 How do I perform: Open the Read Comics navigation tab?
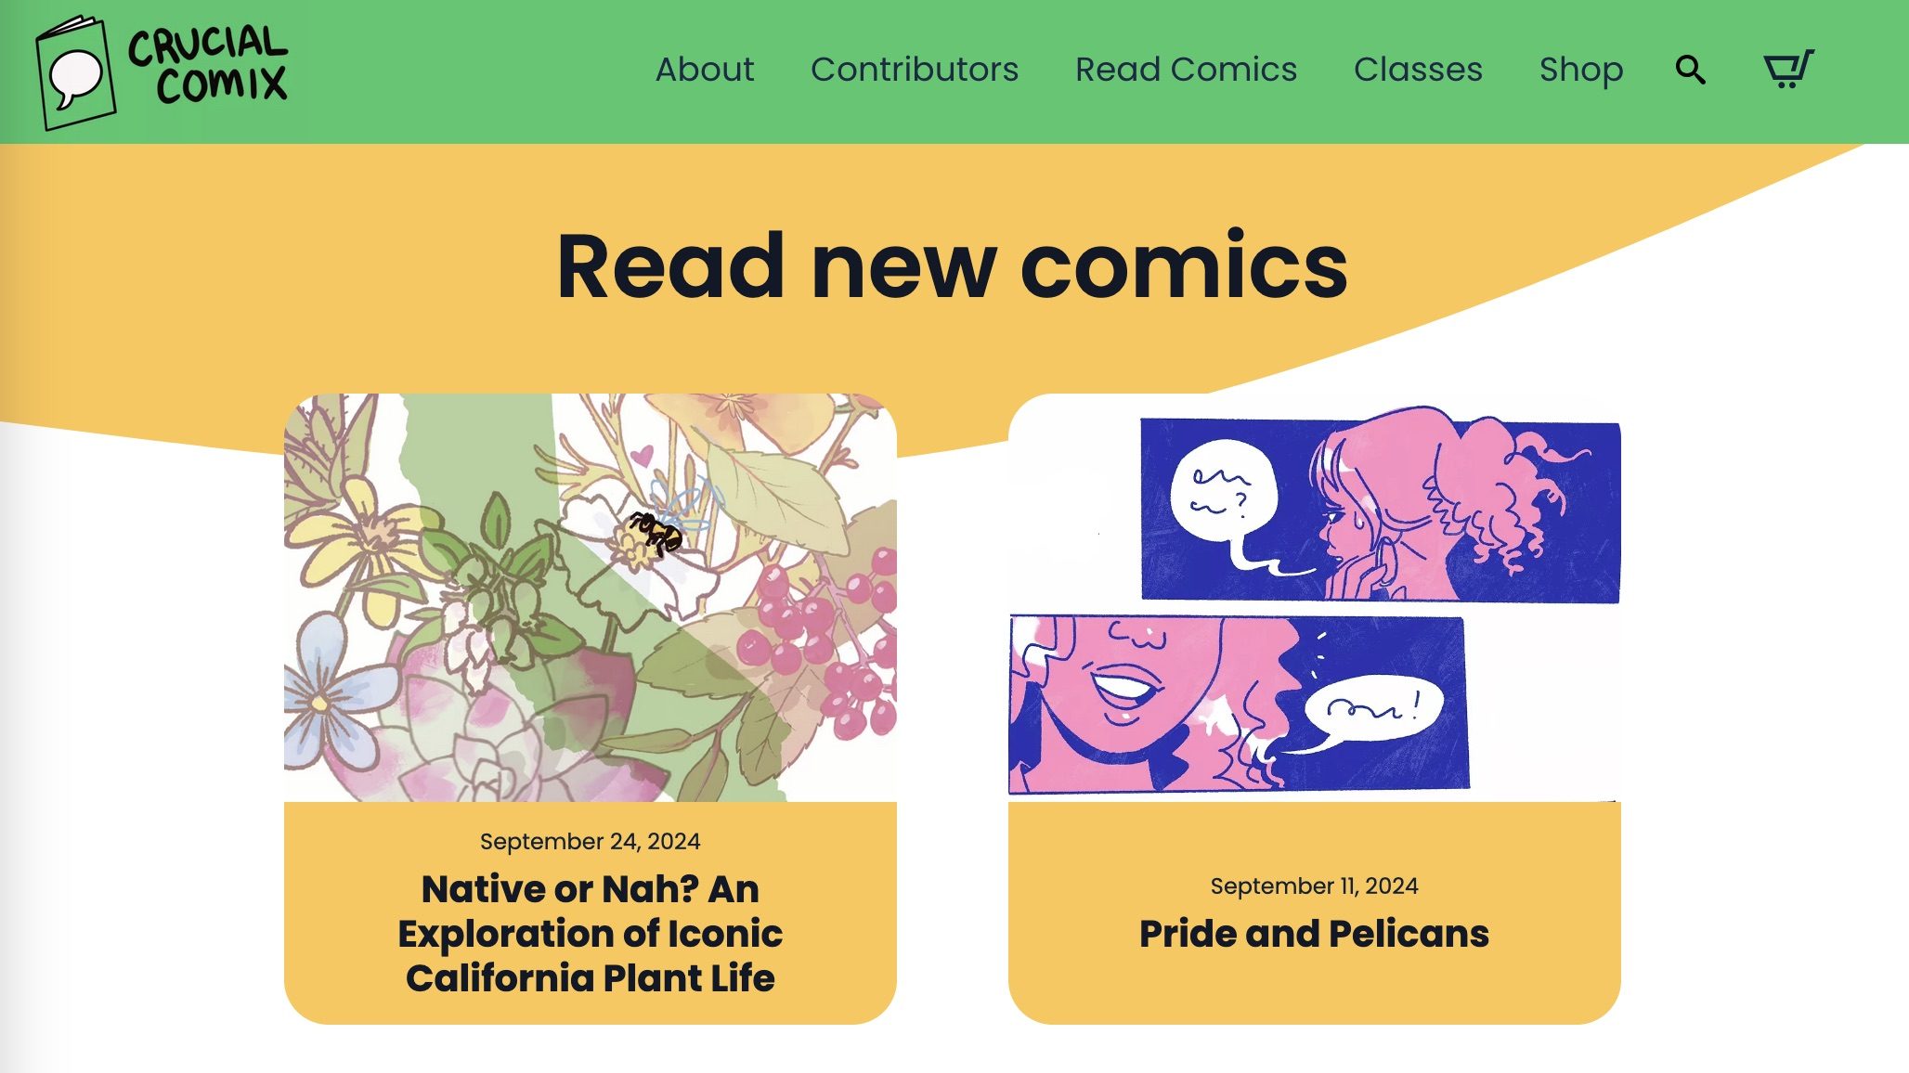[x=1186, y=70]
